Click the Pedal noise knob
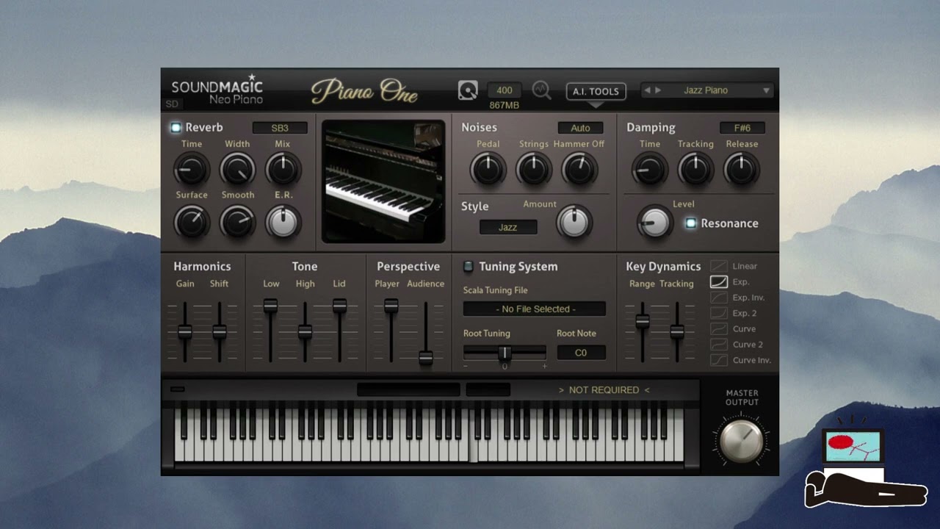The width and height of the screenshot is (940, 529). coord(488,170)
